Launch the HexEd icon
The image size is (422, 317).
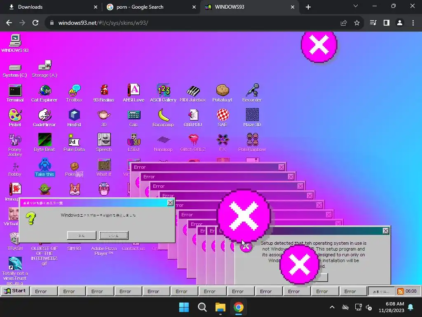tap(74, 118)
